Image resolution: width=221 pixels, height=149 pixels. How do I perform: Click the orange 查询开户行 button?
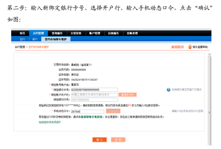pyautogui.click(x=127, y=95)
